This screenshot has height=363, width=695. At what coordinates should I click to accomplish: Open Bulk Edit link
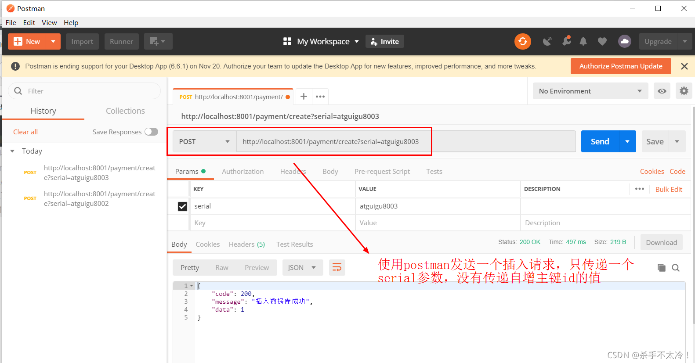669,189
